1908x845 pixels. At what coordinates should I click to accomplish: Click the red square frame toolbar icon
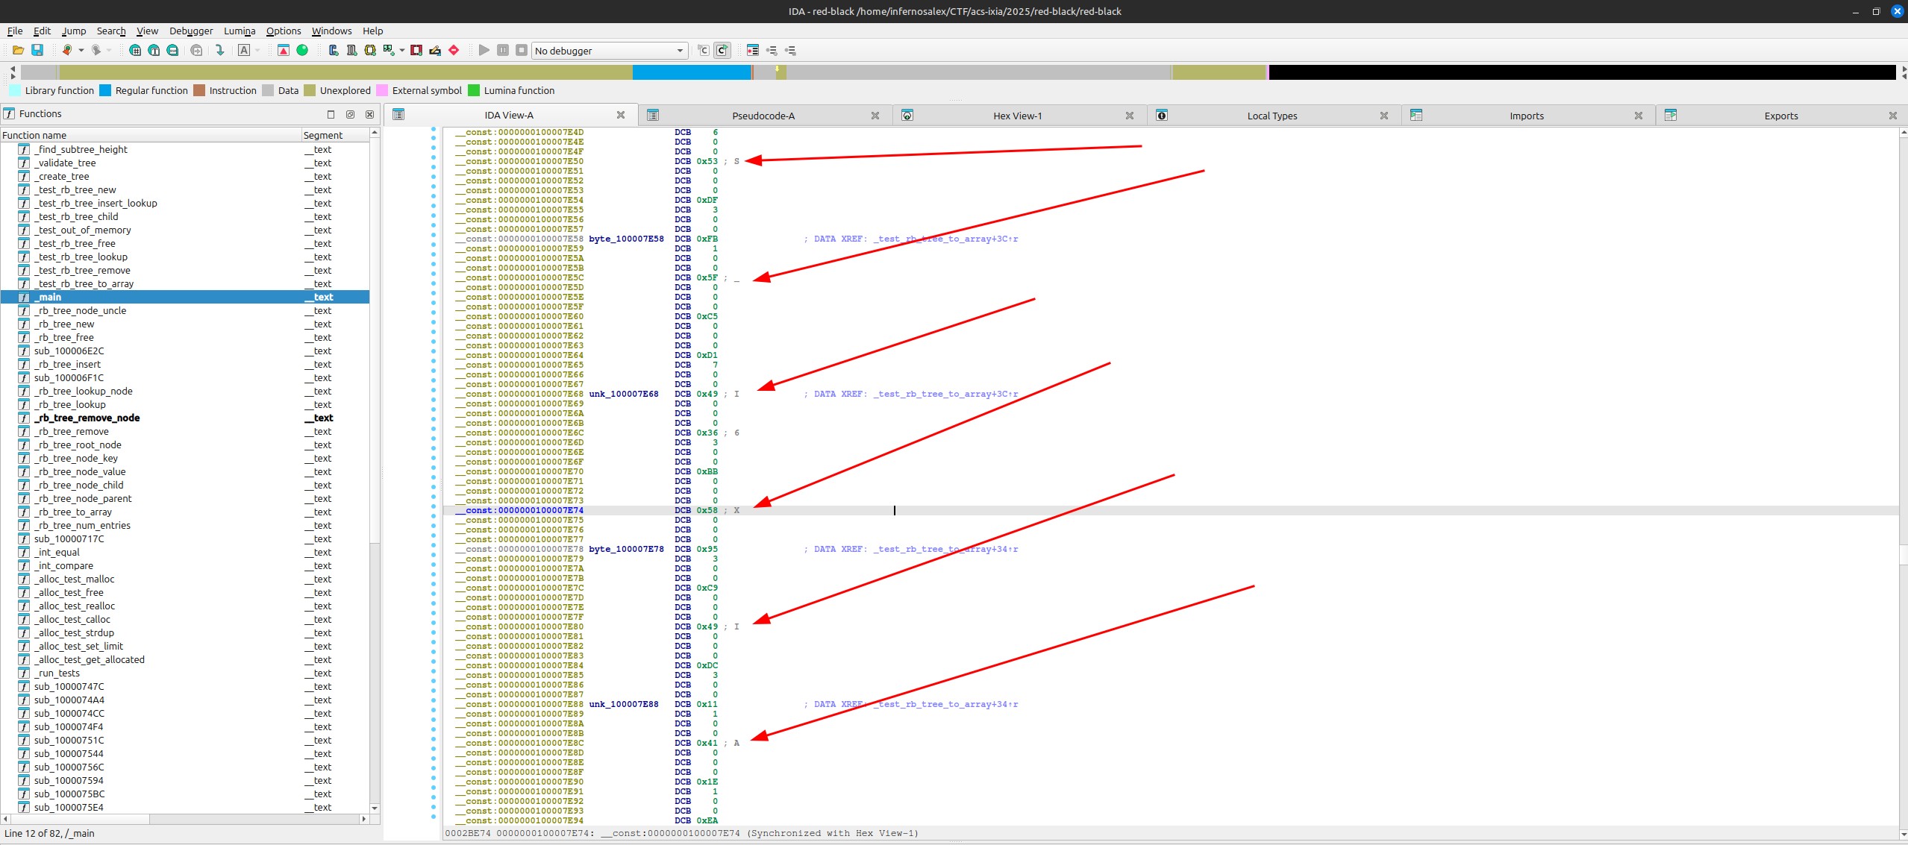point(416,50)
